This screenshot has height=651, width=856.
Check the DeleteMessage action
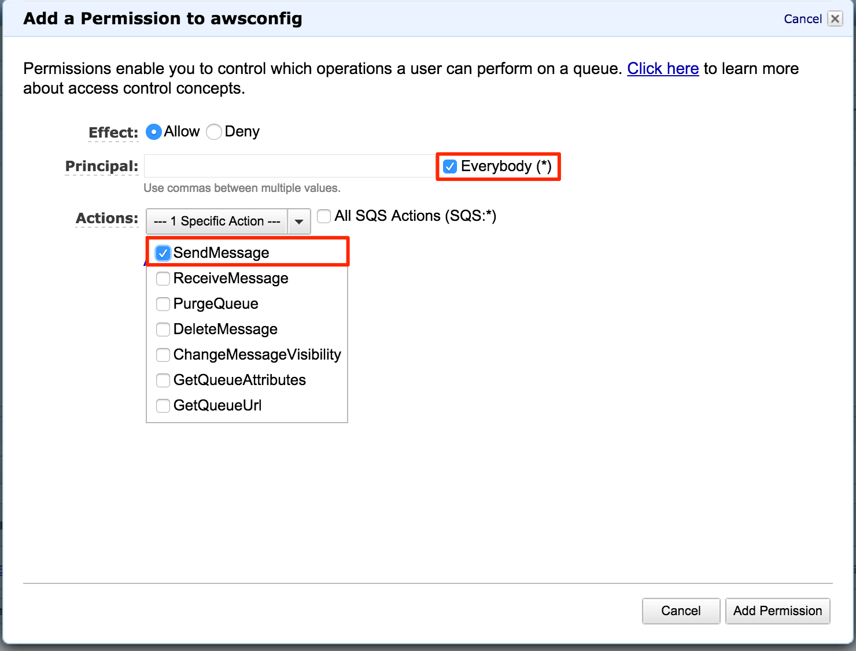[x=163, y=330]
